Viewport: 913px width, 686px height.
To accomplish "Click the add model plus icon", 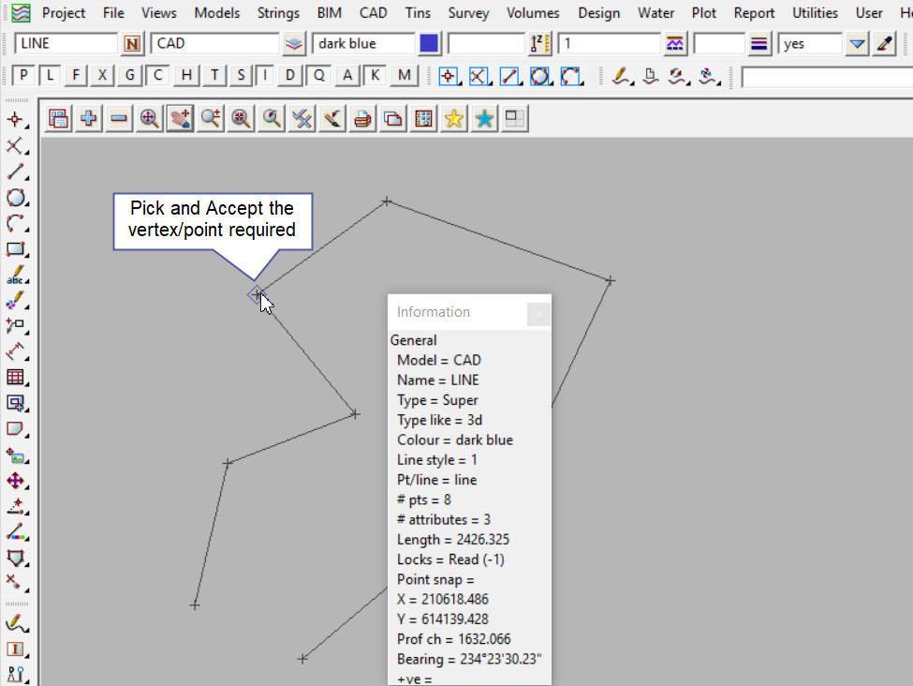I will click(x=89, y=118).
